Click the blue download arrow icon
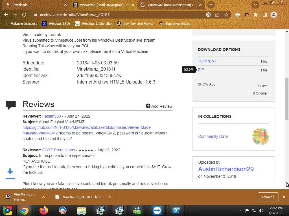 pyautogui.click(x=10, y=171)
